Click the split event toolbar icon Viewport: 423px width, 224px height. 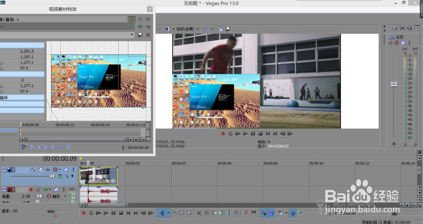[x=229, y=213]
